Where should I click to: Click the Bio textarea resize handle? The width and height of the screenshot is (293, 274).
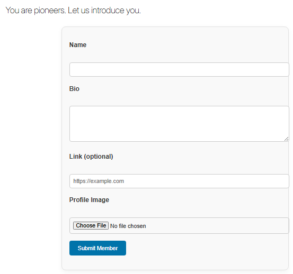click(286, 139)
